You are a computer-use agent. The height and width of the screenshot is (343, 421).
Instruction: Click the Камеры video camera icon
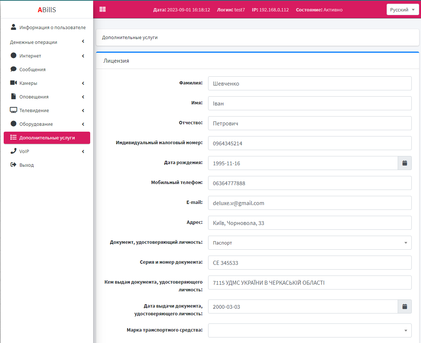coord(13,83)
